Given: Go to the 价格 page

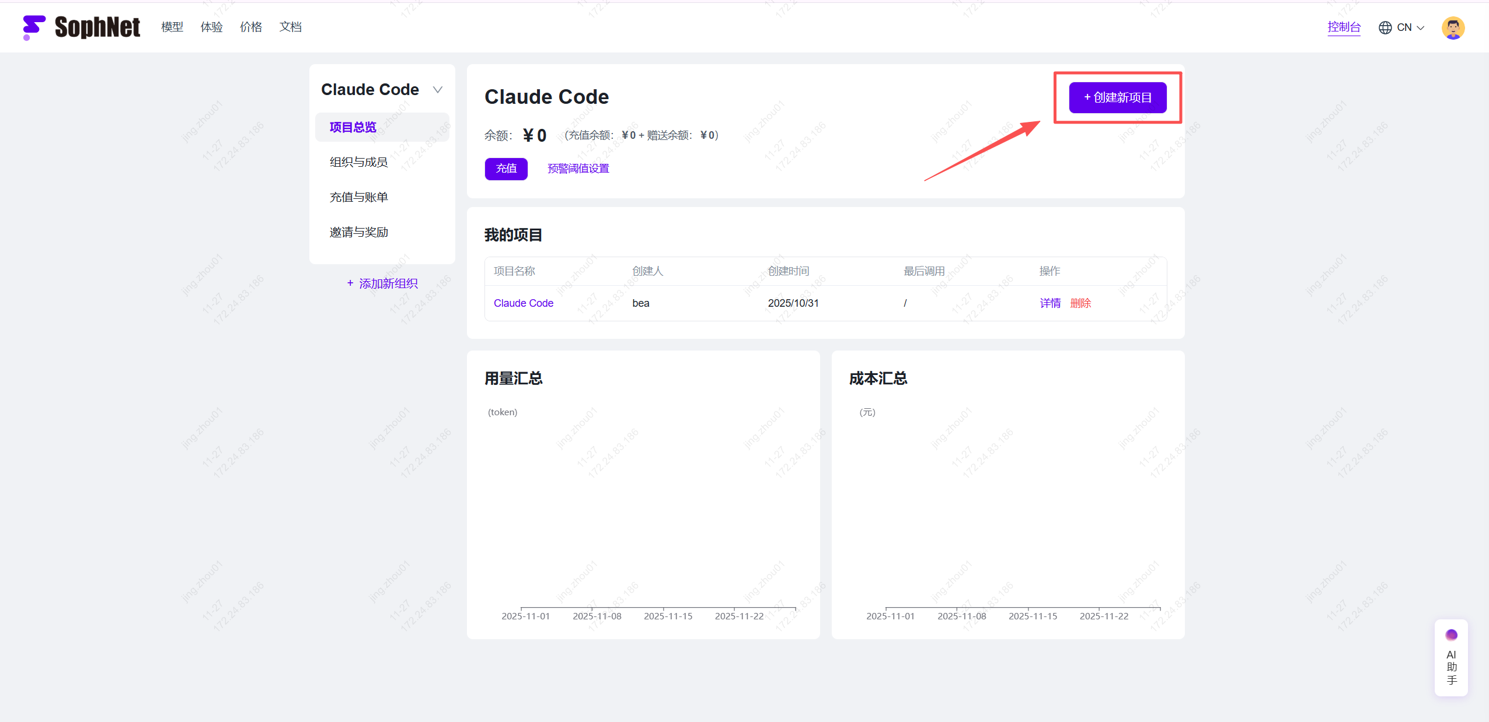Looking at the screenshot, I should pos(251,27).
